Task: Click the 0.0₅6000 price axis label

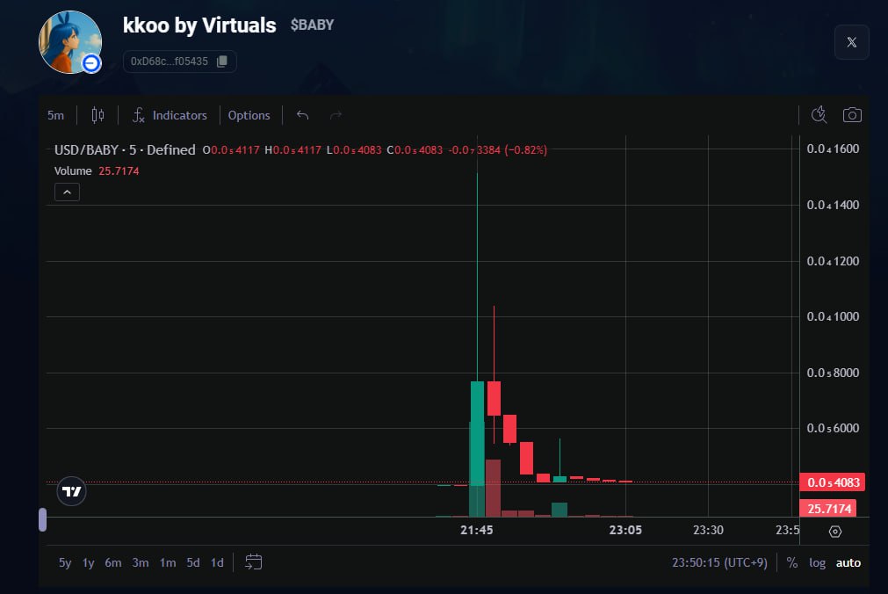Action: (833, 428)
